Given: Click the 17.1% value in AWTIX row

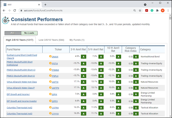Looking at the screenshot, I should point(77,81).
